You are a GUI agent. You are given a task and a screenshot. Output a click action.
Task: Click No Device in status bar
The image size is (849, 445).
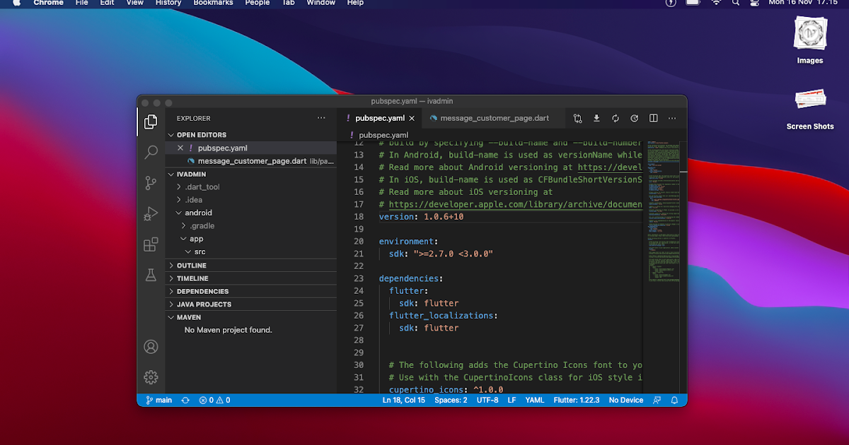pos(625,400)
